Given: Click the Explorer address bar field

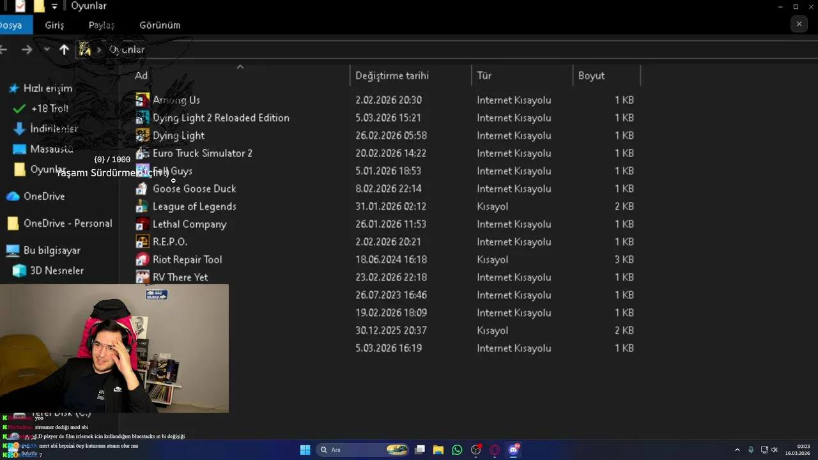Looking at the screenshot, I should tap(447, 50).
